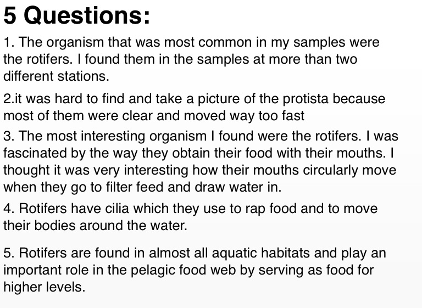
Task: Click the '2.it' at start of answer 2
Action: (x=13, y=99)
